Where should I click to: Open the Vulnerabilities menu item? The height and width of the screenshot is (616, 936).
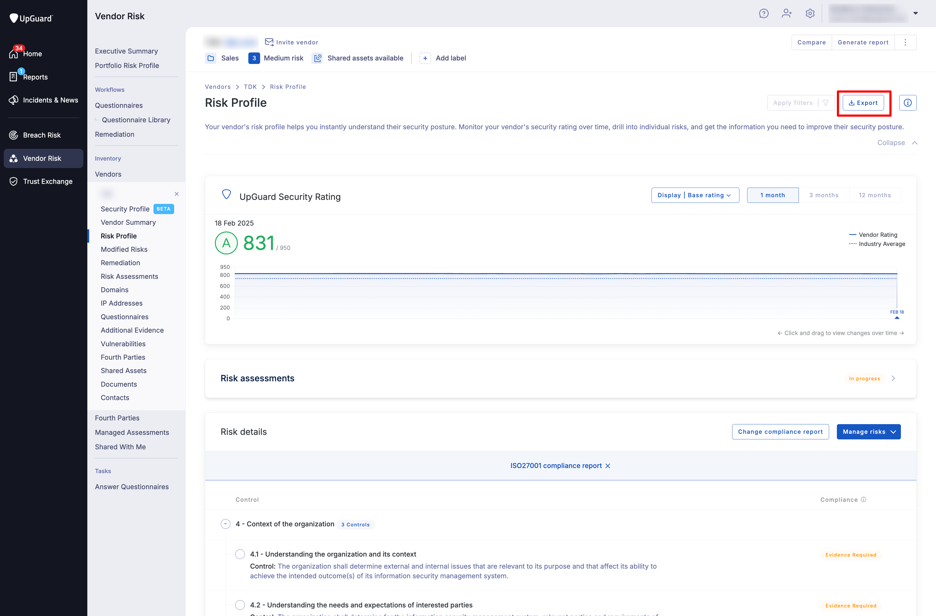click(123, 344)
